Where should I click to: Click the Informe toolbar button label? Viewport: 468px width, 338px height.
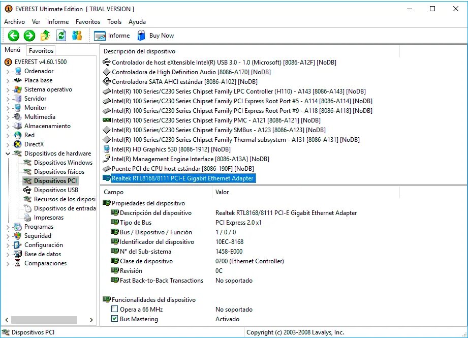(119, 36)
